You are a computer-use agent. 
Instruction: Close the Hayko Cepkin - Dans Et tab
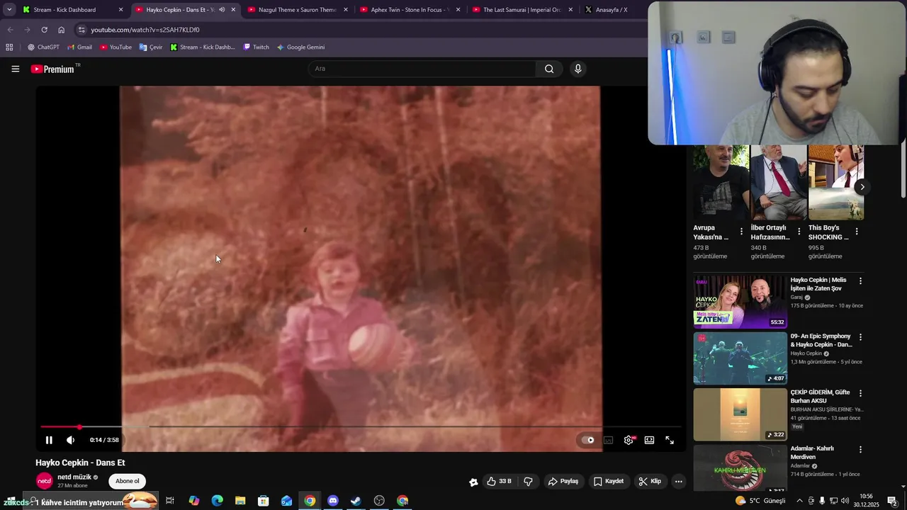[x=233, y=10]
